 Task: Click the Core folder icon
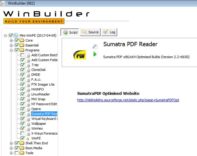pos(22,40)
